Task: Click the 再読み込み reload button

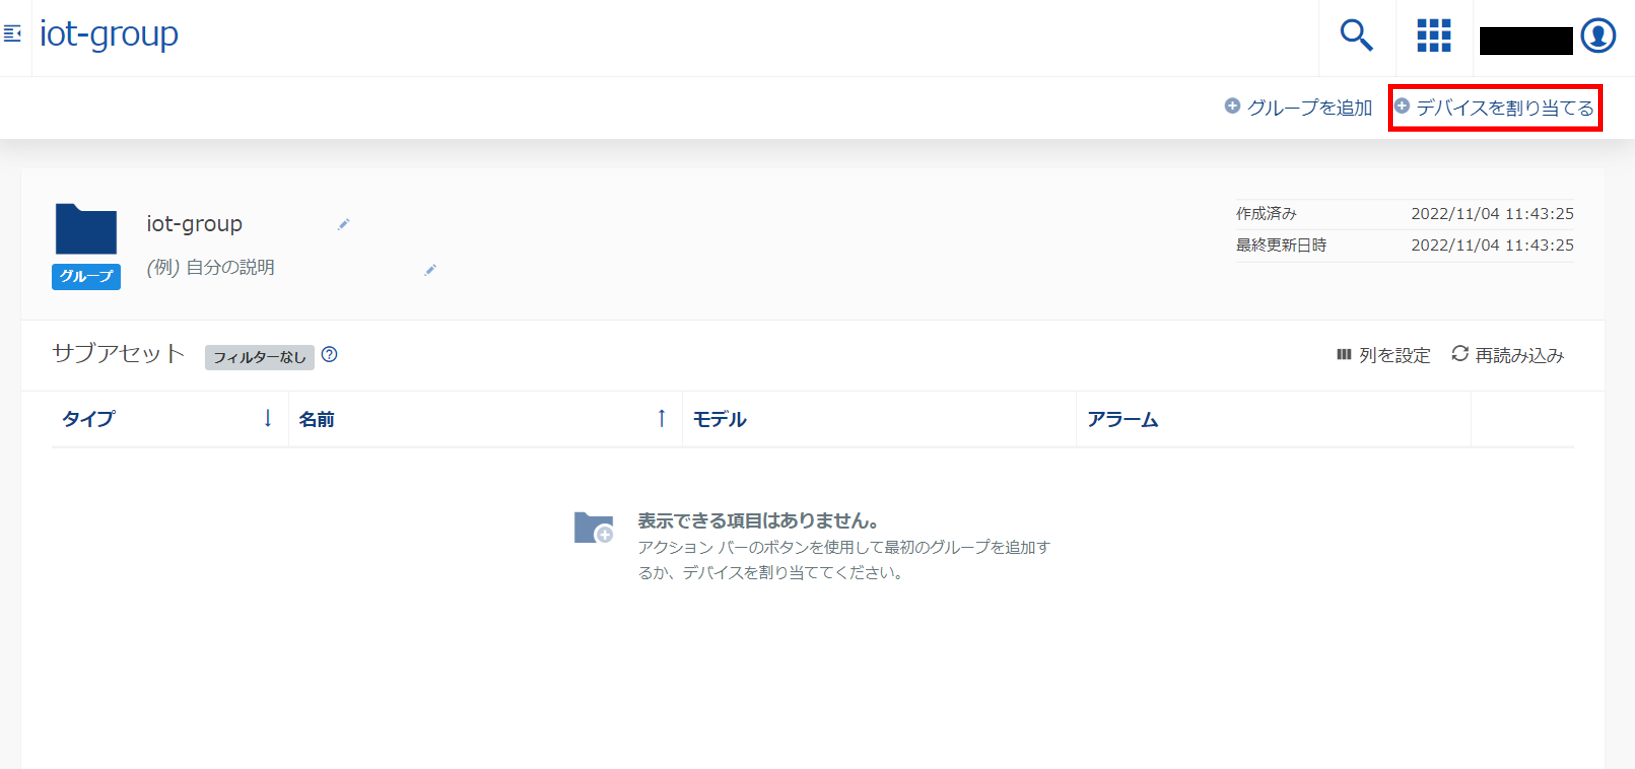Action: click(x=1508, y=355)
